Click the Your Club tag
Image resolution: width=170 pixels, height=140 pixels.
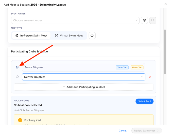click(x=122, y=67)
